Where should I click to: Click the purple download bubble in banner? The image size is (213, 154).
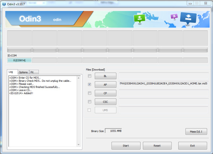[x=174, y=16]
